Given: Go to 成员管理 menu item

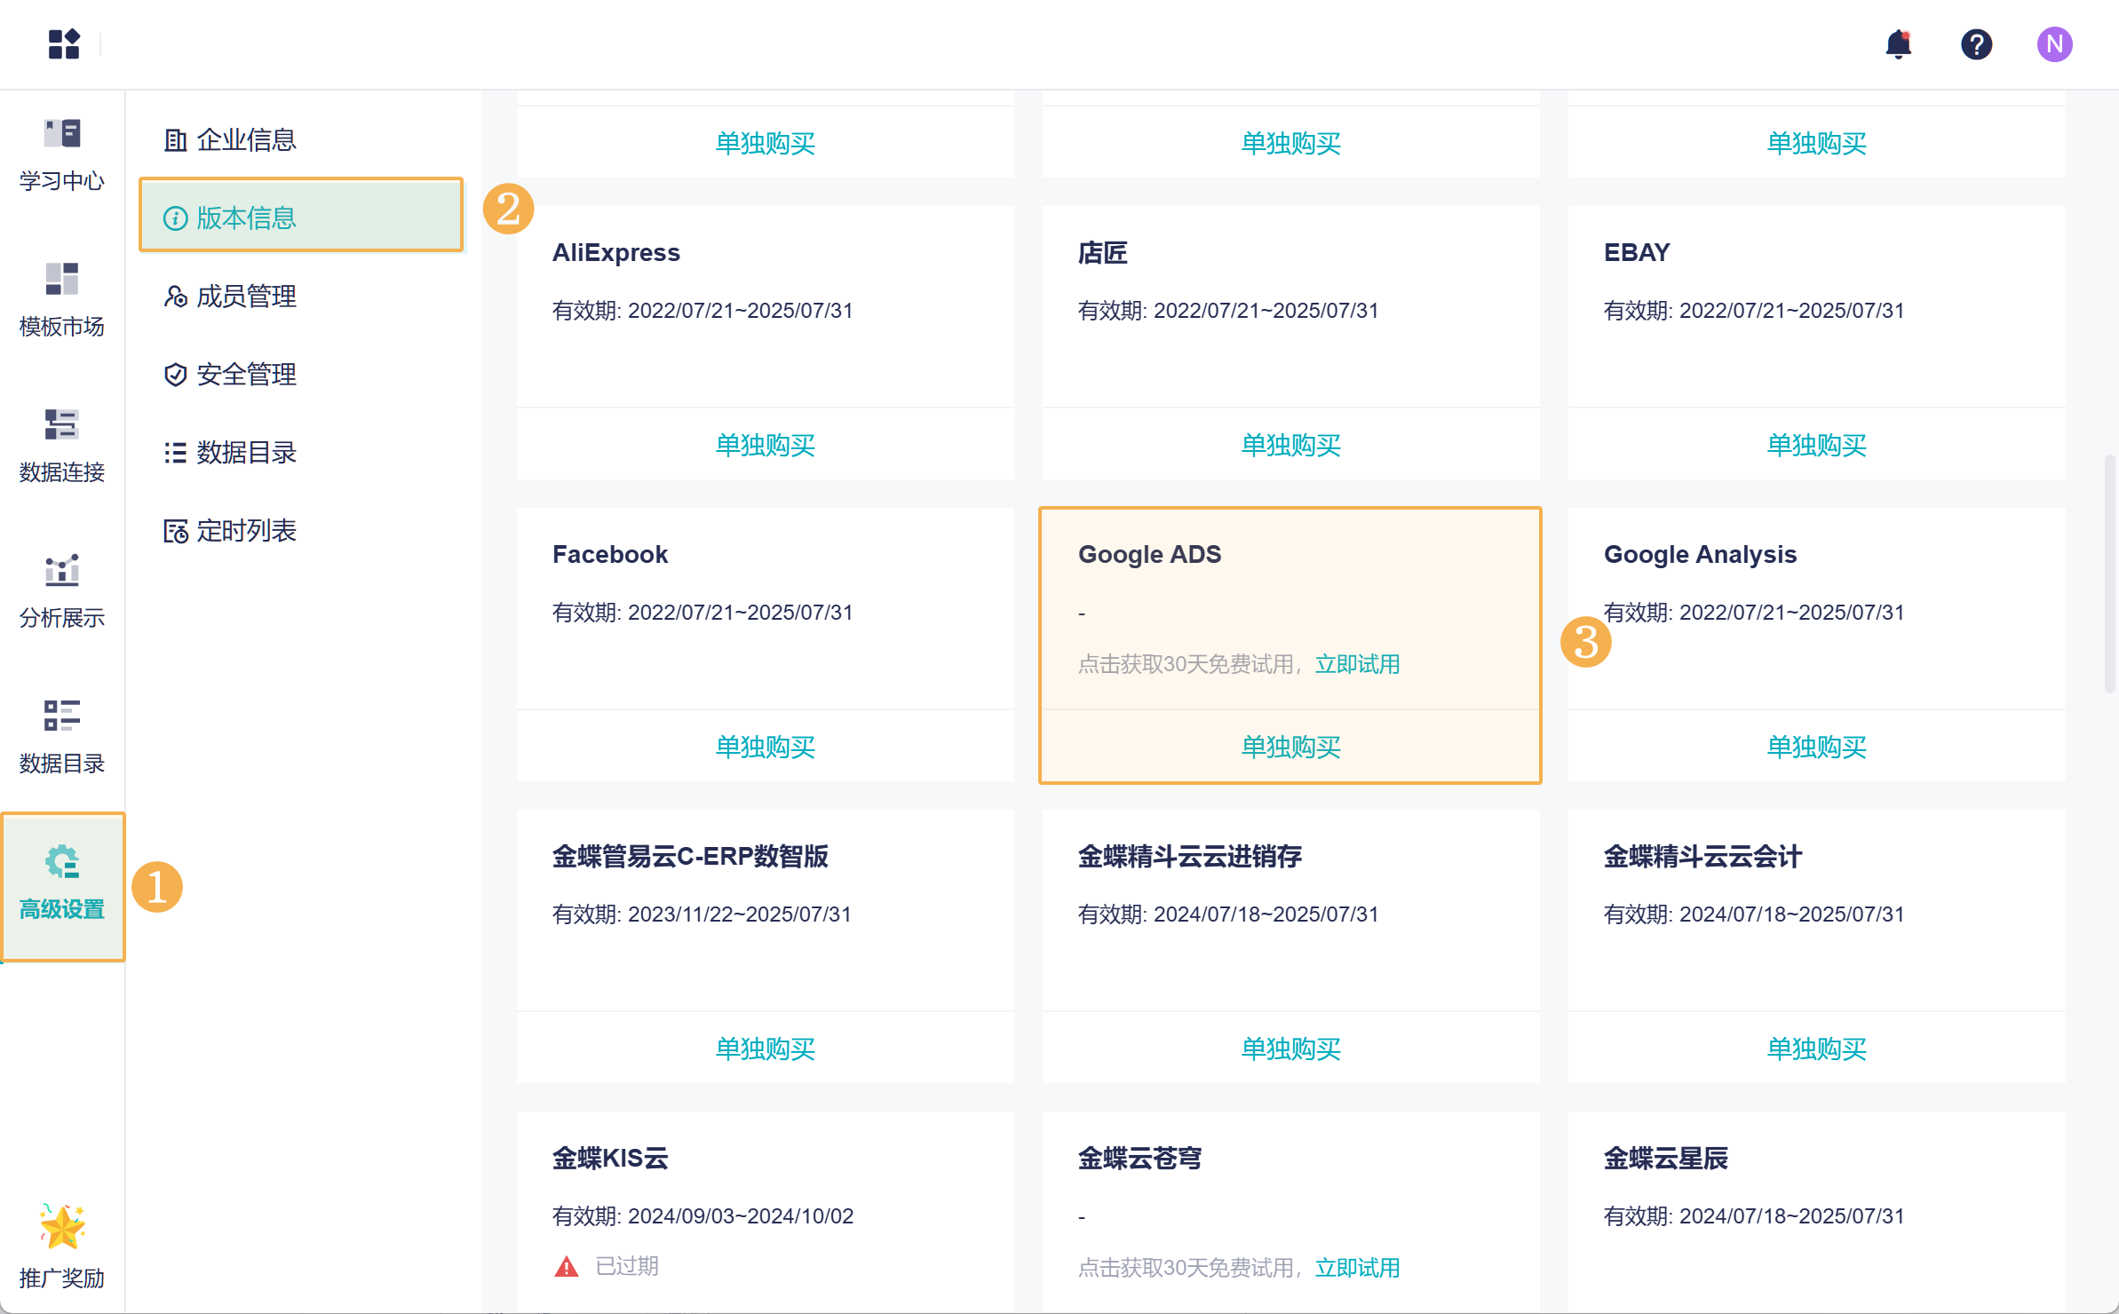Looking at the screenshot, I should 246,296.
